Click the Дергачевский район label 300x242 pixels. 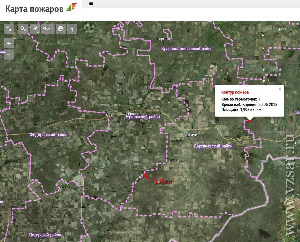[213, 146]
